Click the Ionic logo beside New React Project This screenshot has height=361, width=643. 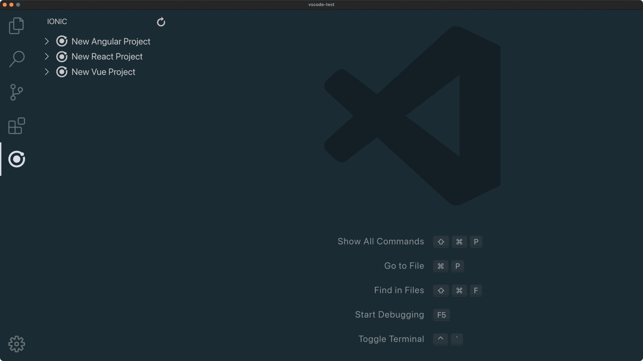(x=62, y=56)
